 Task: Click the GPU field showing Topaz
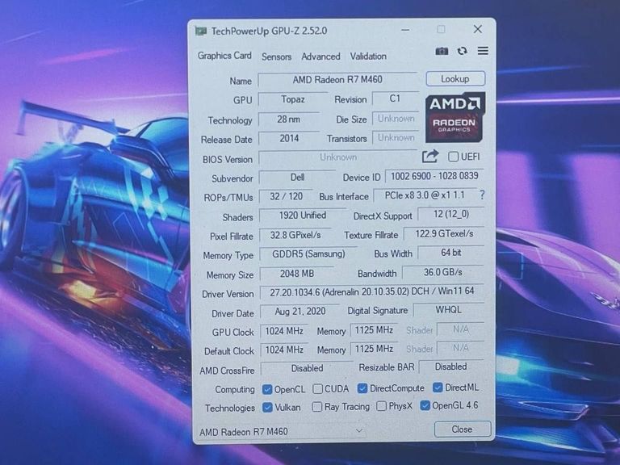coord(293,98)
